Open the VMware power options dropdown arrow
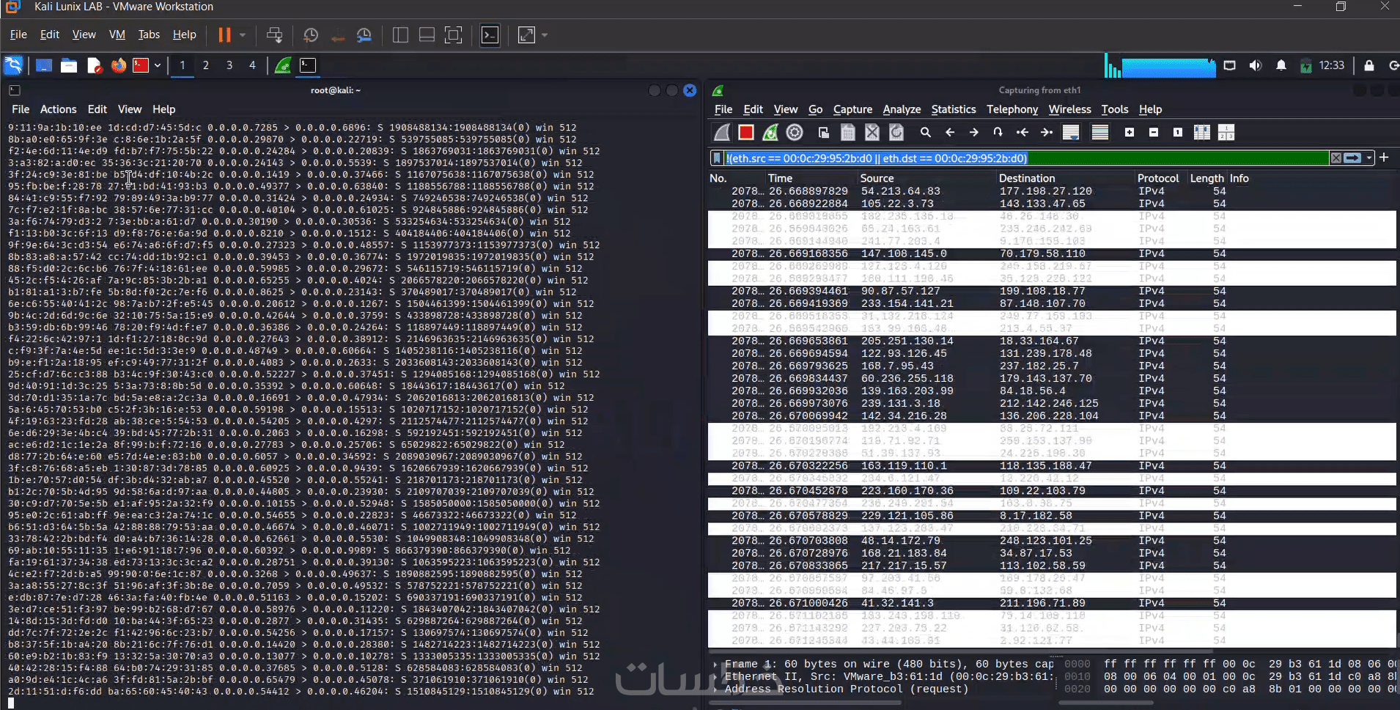Viewport: 1400px width, 710px height. click(243, 35)
